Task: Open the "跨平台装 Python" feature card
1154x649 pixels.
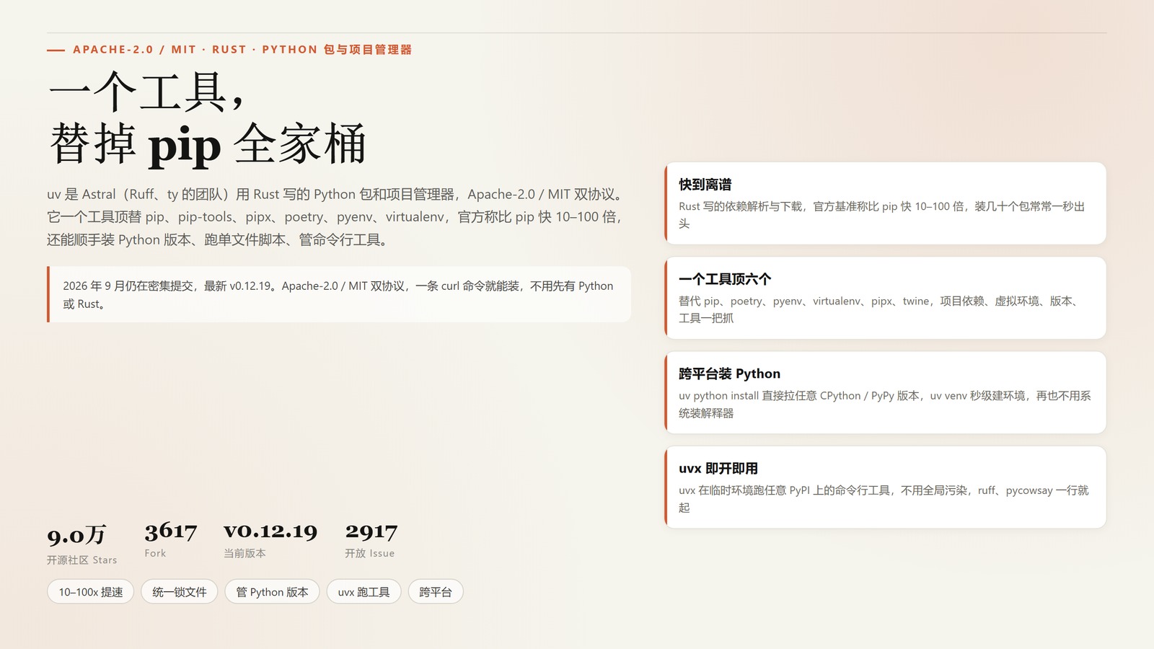Action: tap(885, 392)
